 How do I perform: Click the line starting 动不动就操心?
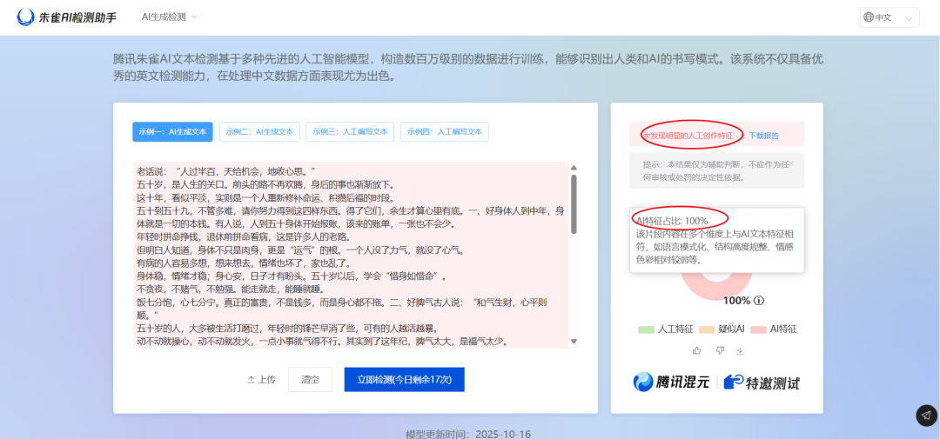point(323,342)
